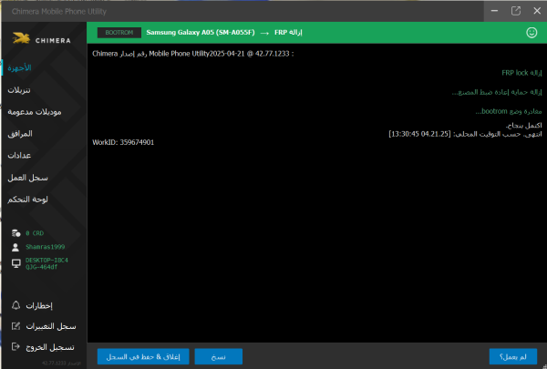Click the 0 CRD credits text
This screenshot has height=369, width=547.
[x=35, y=233]
